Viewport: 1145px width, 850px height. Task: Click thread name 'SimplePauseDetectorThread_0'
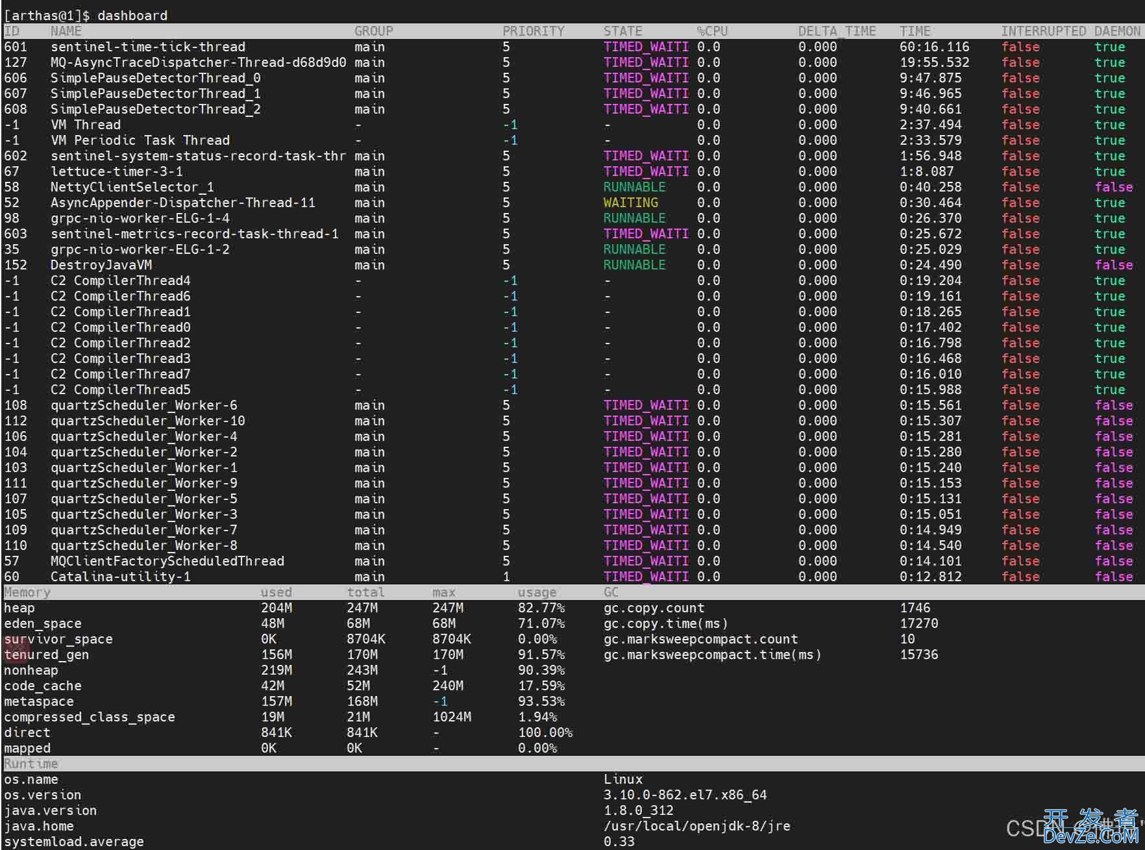(156, 78)
